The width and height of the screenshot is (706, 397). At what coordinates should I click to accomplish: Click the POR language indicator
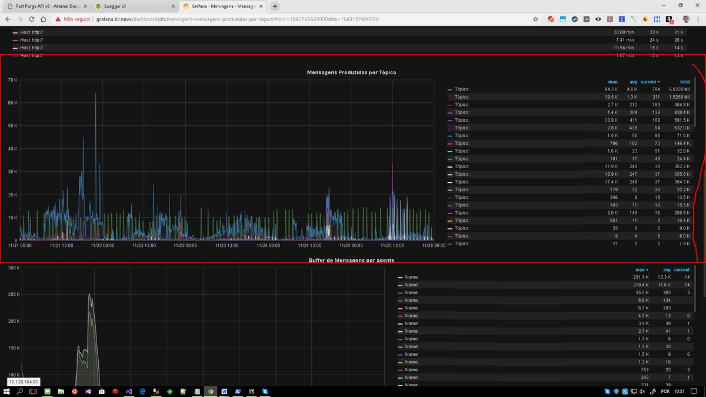point(665,391)
